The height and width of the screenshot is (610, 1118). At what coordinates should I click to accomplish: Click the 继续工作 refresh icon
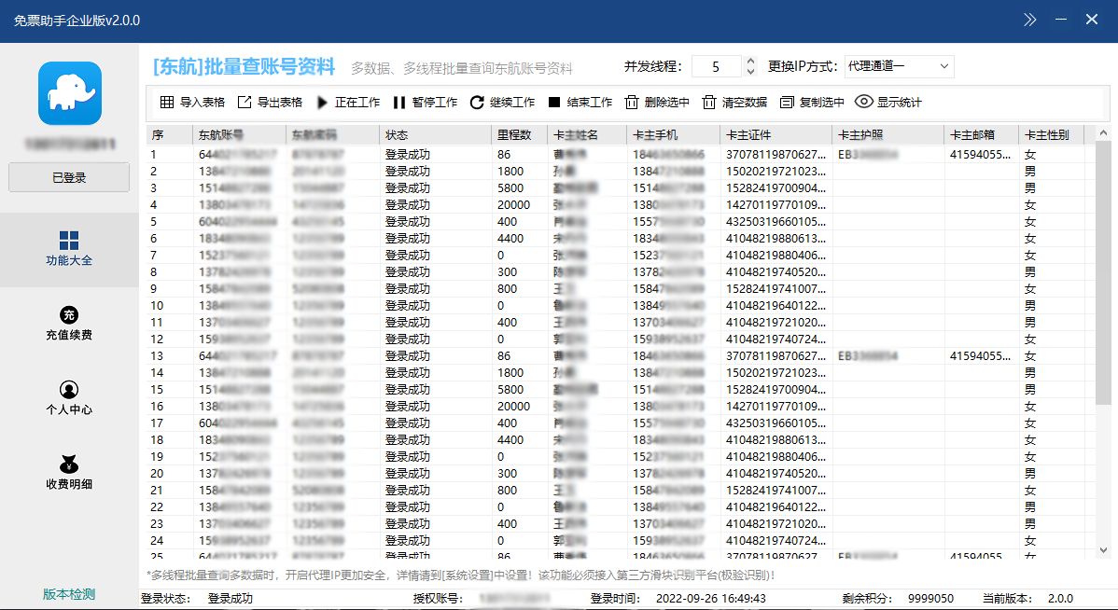[477, 103]
